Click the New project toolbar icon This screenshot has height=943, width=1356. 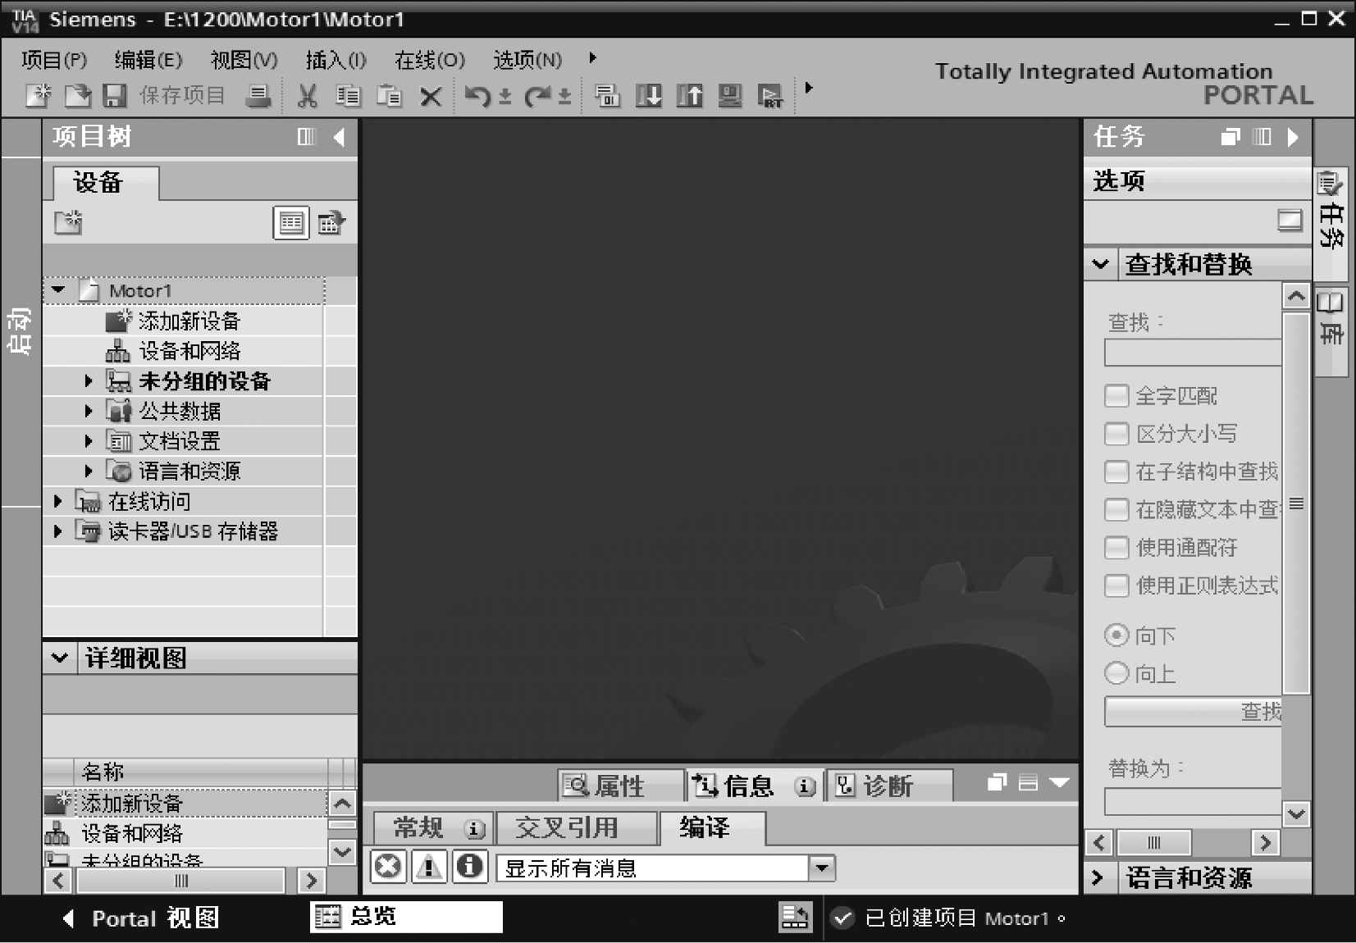tap(38, 96)
